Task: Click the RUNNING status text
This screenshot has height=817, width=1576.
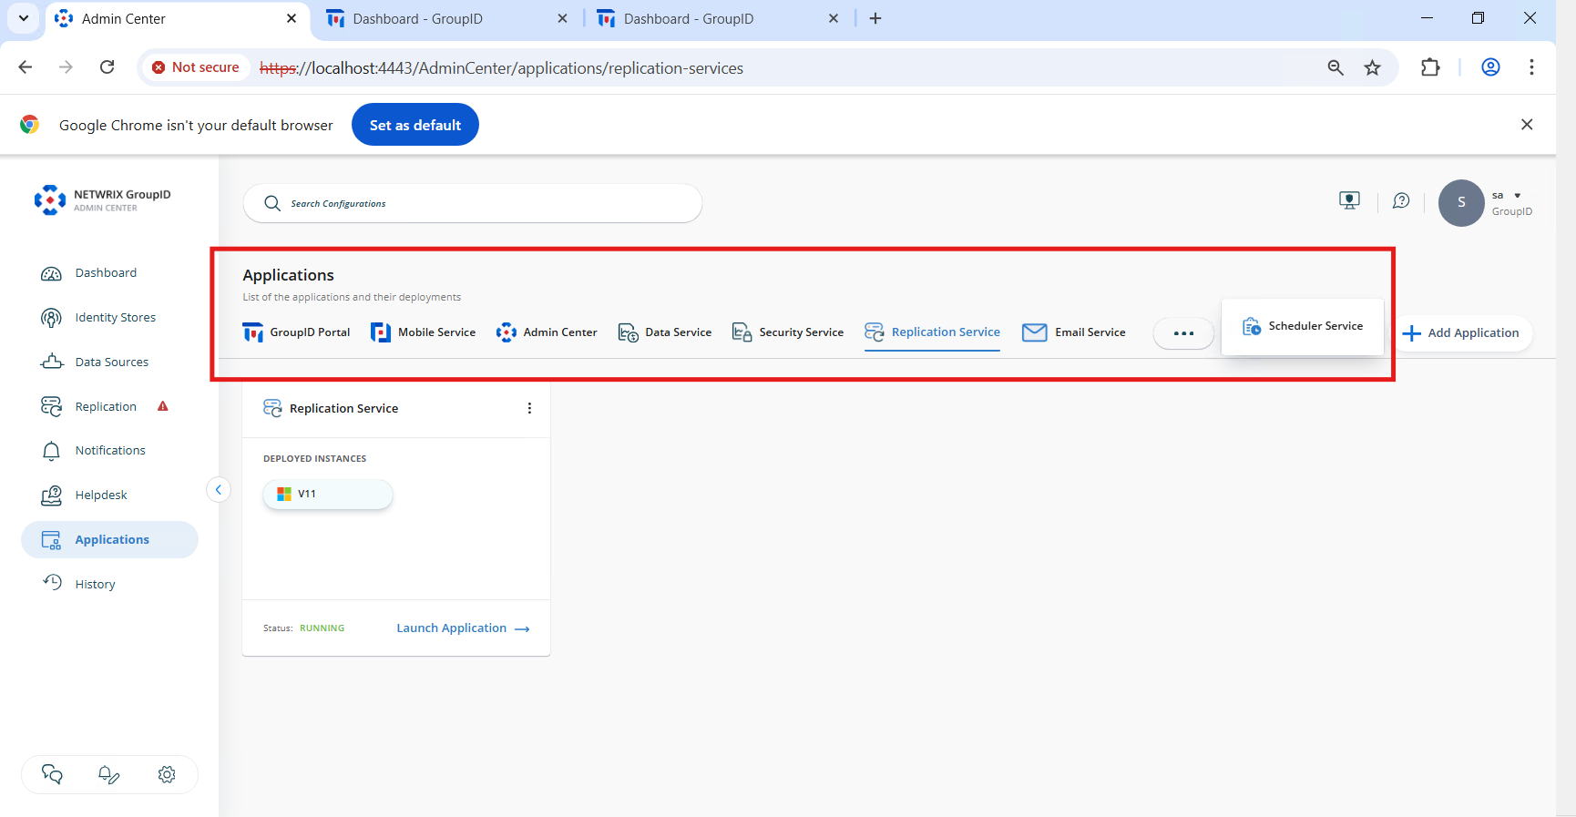Action: [x=322, y=628]
